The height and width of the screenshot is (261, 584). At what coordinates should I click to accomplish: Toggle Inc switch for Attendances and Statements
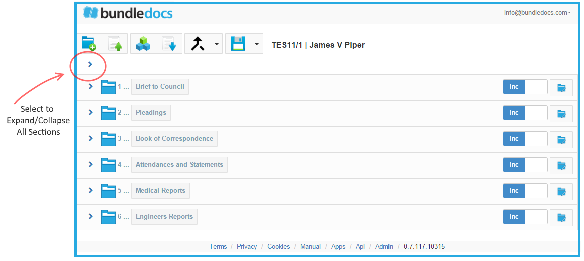[x=525, y=165]
